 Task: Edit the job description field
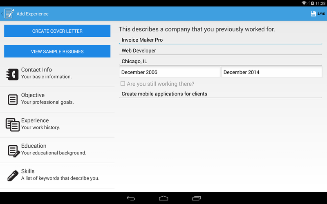click(x=221, y=94)
